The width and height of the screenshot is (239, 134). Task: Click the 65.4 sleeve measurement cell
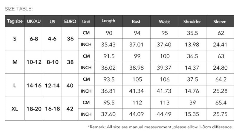coord(220,103)
